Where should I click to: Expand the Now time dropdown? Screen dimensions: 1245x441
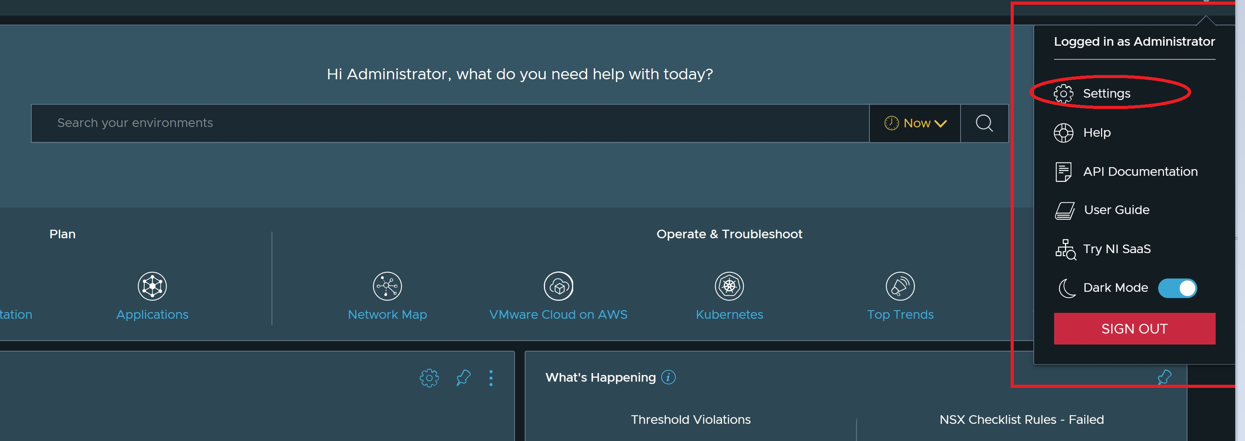pos(915,123)
